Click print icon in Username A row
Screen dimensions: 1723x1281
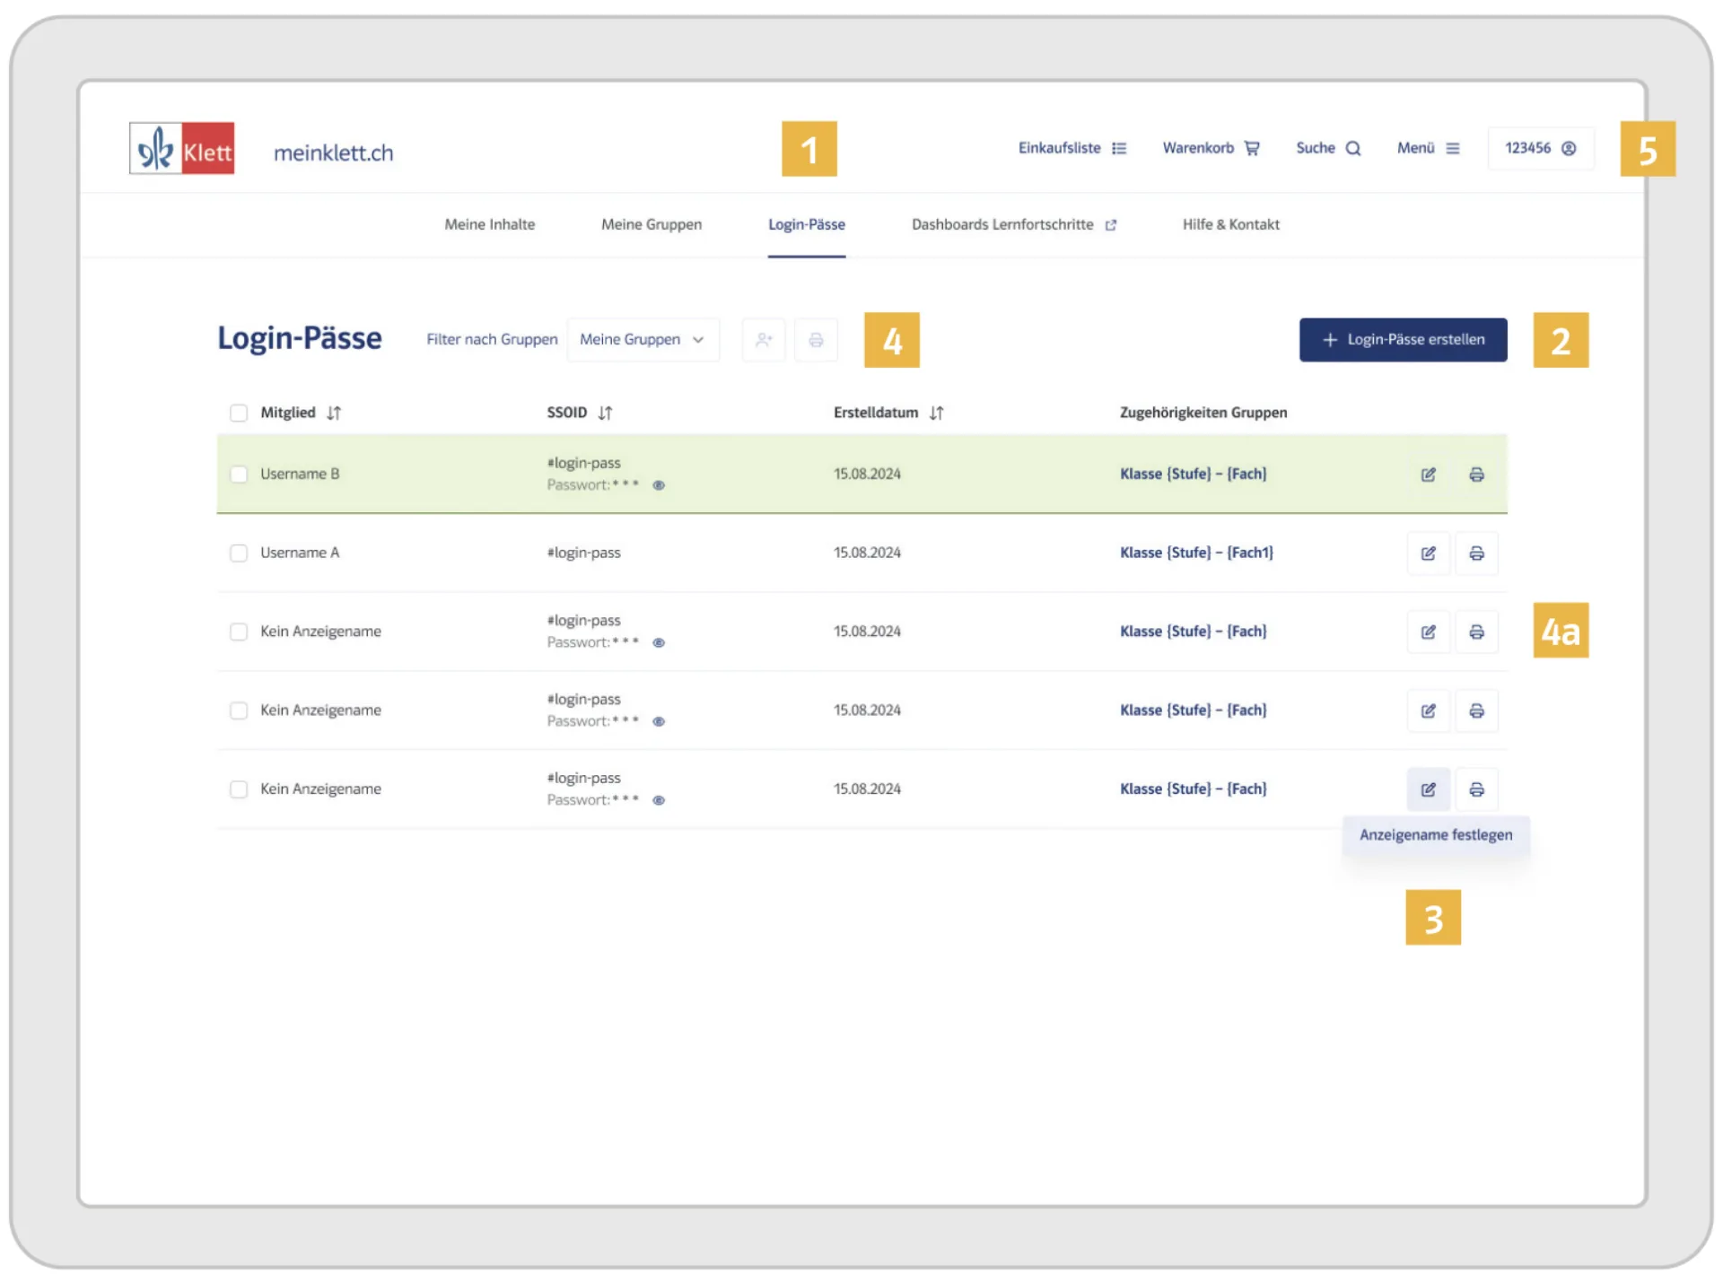coord(1476,553)
